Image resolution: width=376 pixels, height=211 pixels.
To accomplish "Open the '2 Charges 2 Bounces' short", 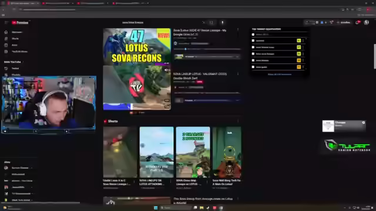I will click(193, 152).
